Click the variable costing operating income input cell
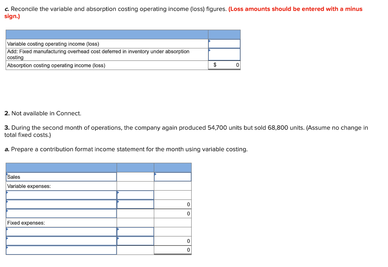388x267 pixels. pyautogui.click(x=224, y=43)
